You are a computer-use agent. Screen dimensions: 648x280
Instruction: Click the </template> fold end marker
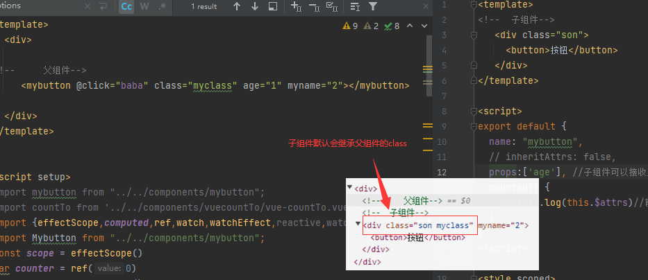tap(474, 80)
